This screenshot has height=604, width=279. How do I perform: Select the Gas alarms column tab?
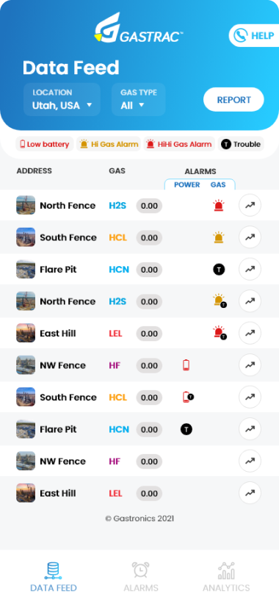[x=218, y=184]
